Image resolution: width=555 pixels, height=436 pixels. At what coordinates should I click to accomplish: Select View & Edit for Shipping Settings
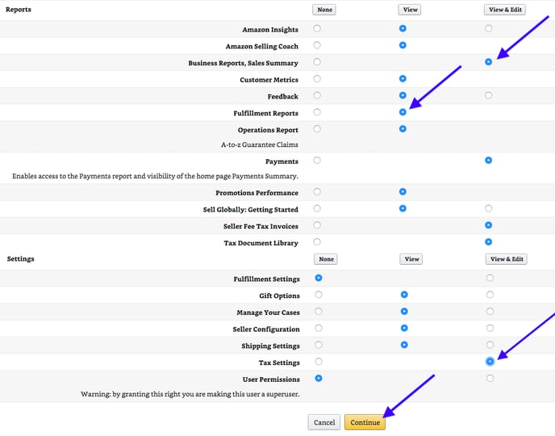[x=490, y=345]
